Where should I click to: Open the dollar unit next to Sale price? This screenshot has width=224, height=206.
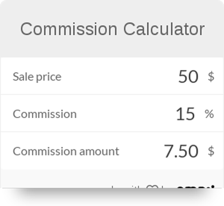point(211,77)
